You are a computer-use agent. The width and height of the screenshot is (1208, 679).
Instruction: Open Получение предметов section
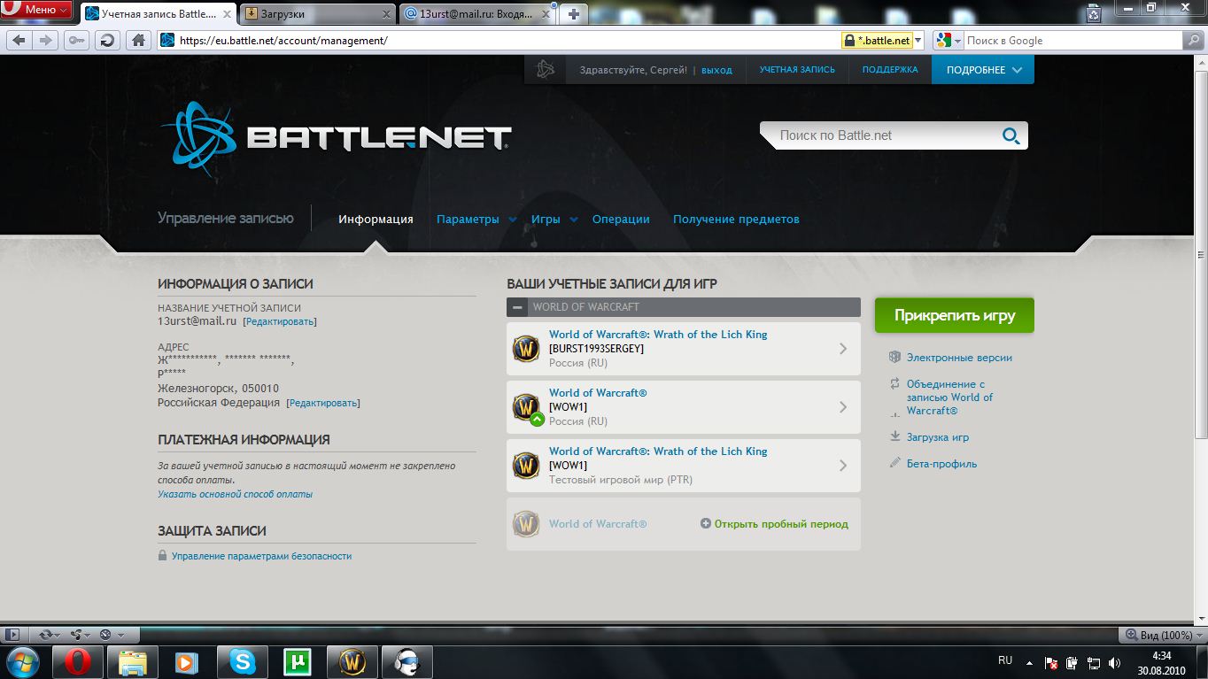(x=736, y=220)
